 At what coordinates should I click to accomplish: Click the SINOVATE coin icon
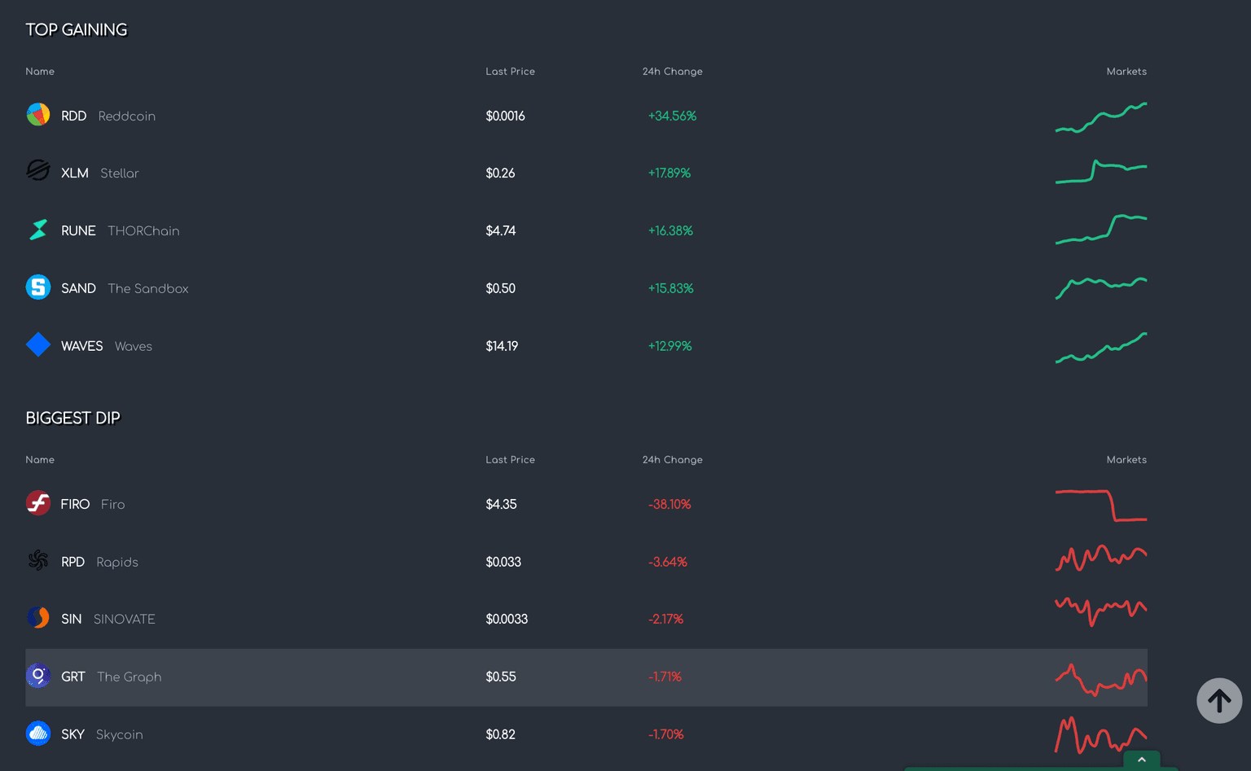(38, 618)
